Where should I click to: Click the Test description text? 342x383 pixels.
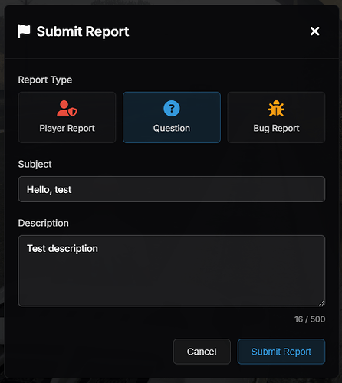(62, 249)
